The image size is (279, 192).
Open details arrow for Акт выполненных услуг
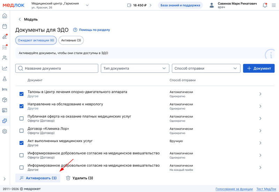tap(260, 143)
